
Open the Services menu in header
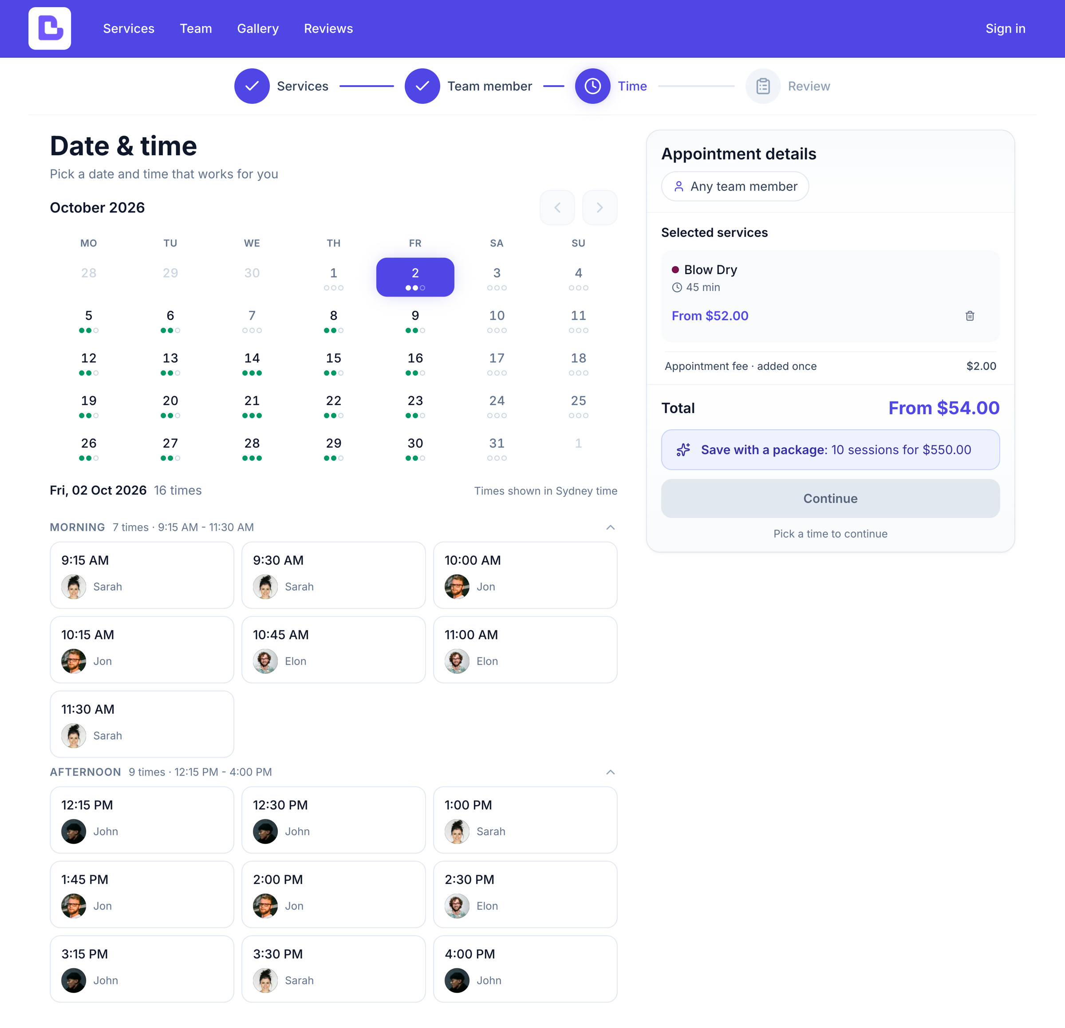click(x=129, y=28)
